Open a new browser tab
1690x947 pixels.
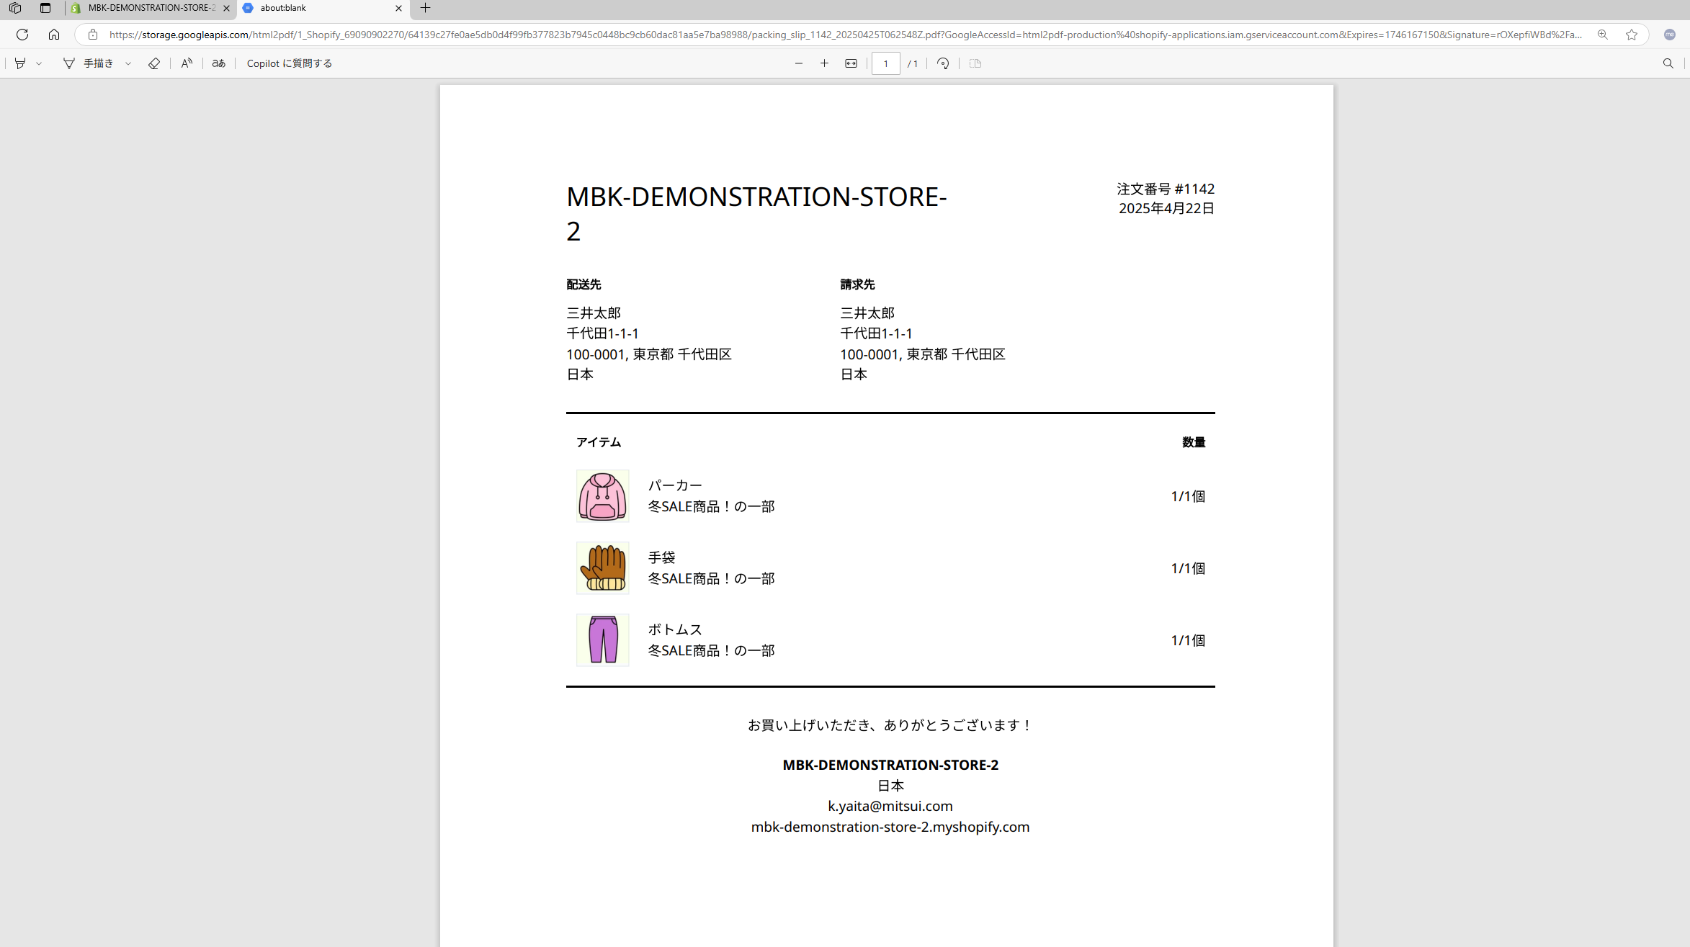point(425,8)
